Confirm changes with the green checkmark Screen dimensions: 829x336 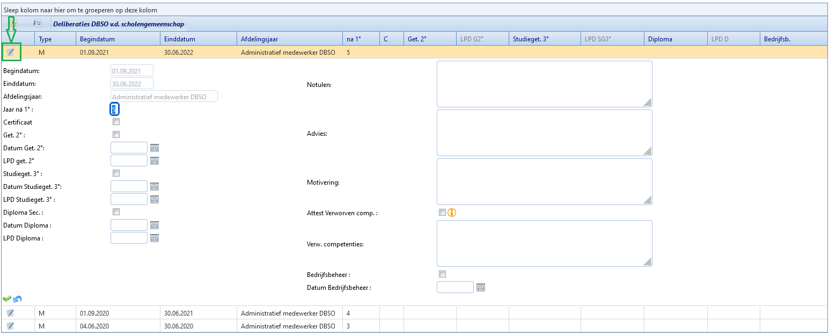(x=7, y=299)
